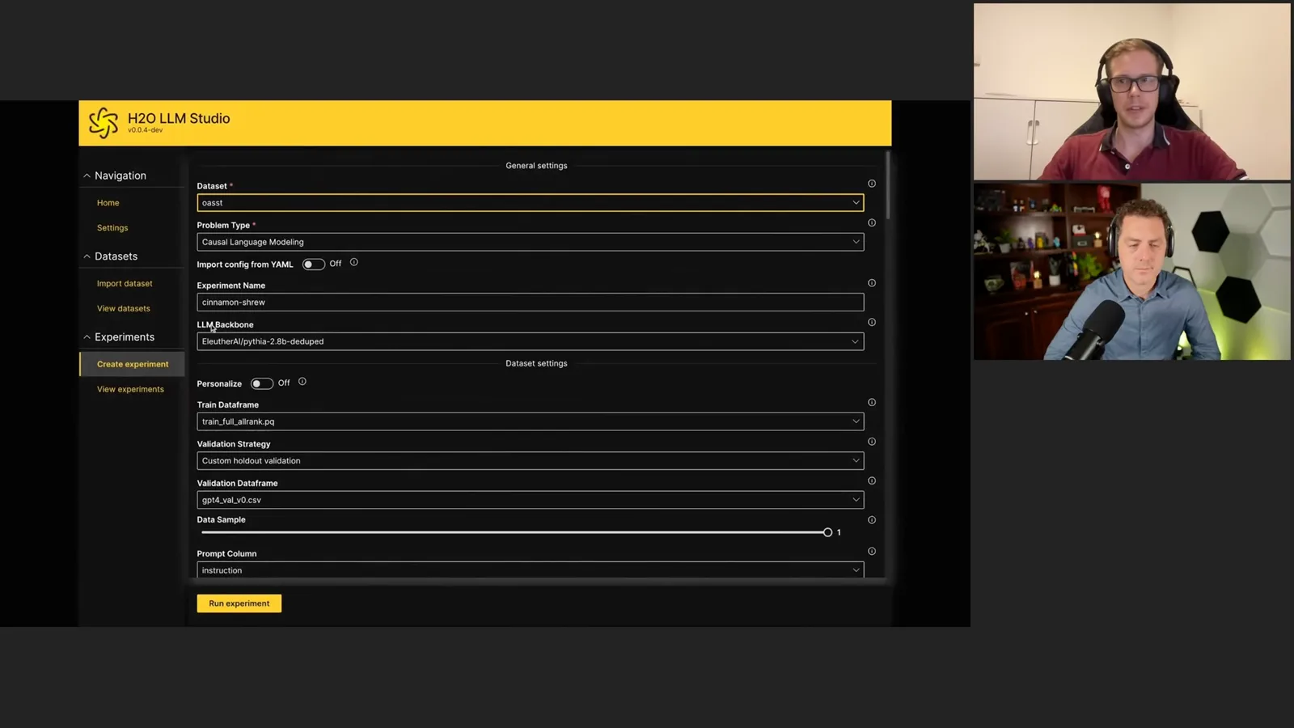This screenshot has height=728, width=1294.
Task: Click the Run experiment button
Action: tap(239, 603)
